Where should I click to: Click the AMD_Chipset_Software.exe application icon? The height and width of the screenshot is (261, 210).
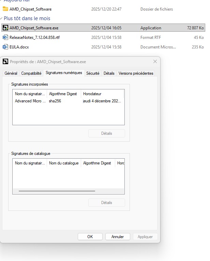point(5,28)
